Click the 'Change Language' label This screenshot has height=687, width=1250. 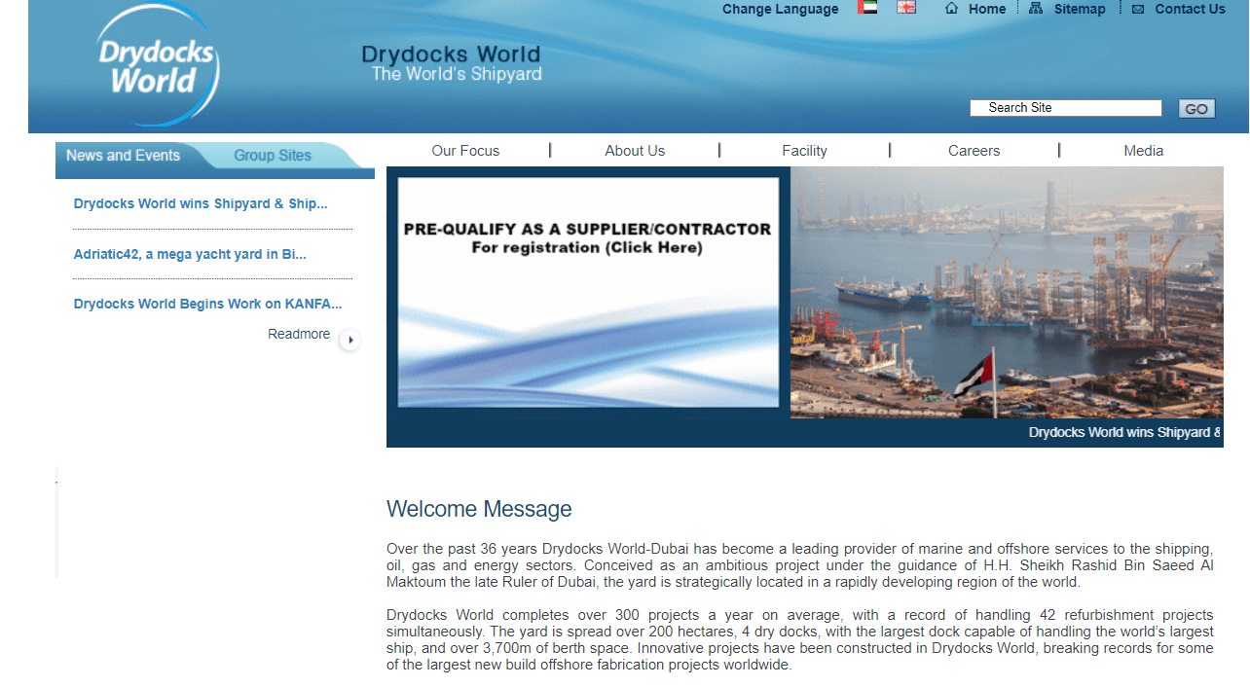pyautogui.click(x=780, y=9)
